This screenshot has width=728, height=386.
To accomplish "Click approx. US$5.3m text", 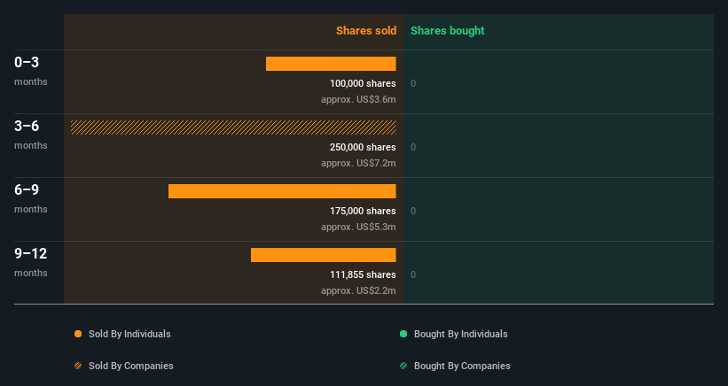I will (358, 227).
